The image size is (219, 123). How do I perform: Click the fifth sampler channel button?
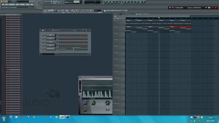click(51, 49)
